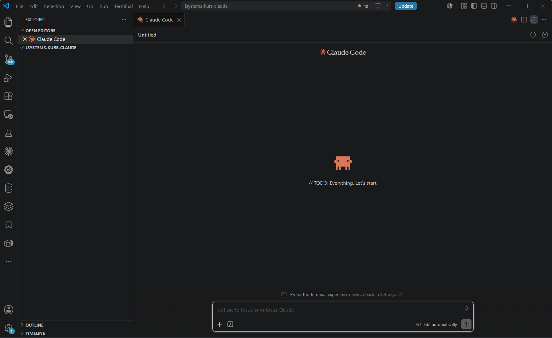Select the Claude Code tab
The height and width of the screenshot is (338, 552).
[x=159, y=20]
